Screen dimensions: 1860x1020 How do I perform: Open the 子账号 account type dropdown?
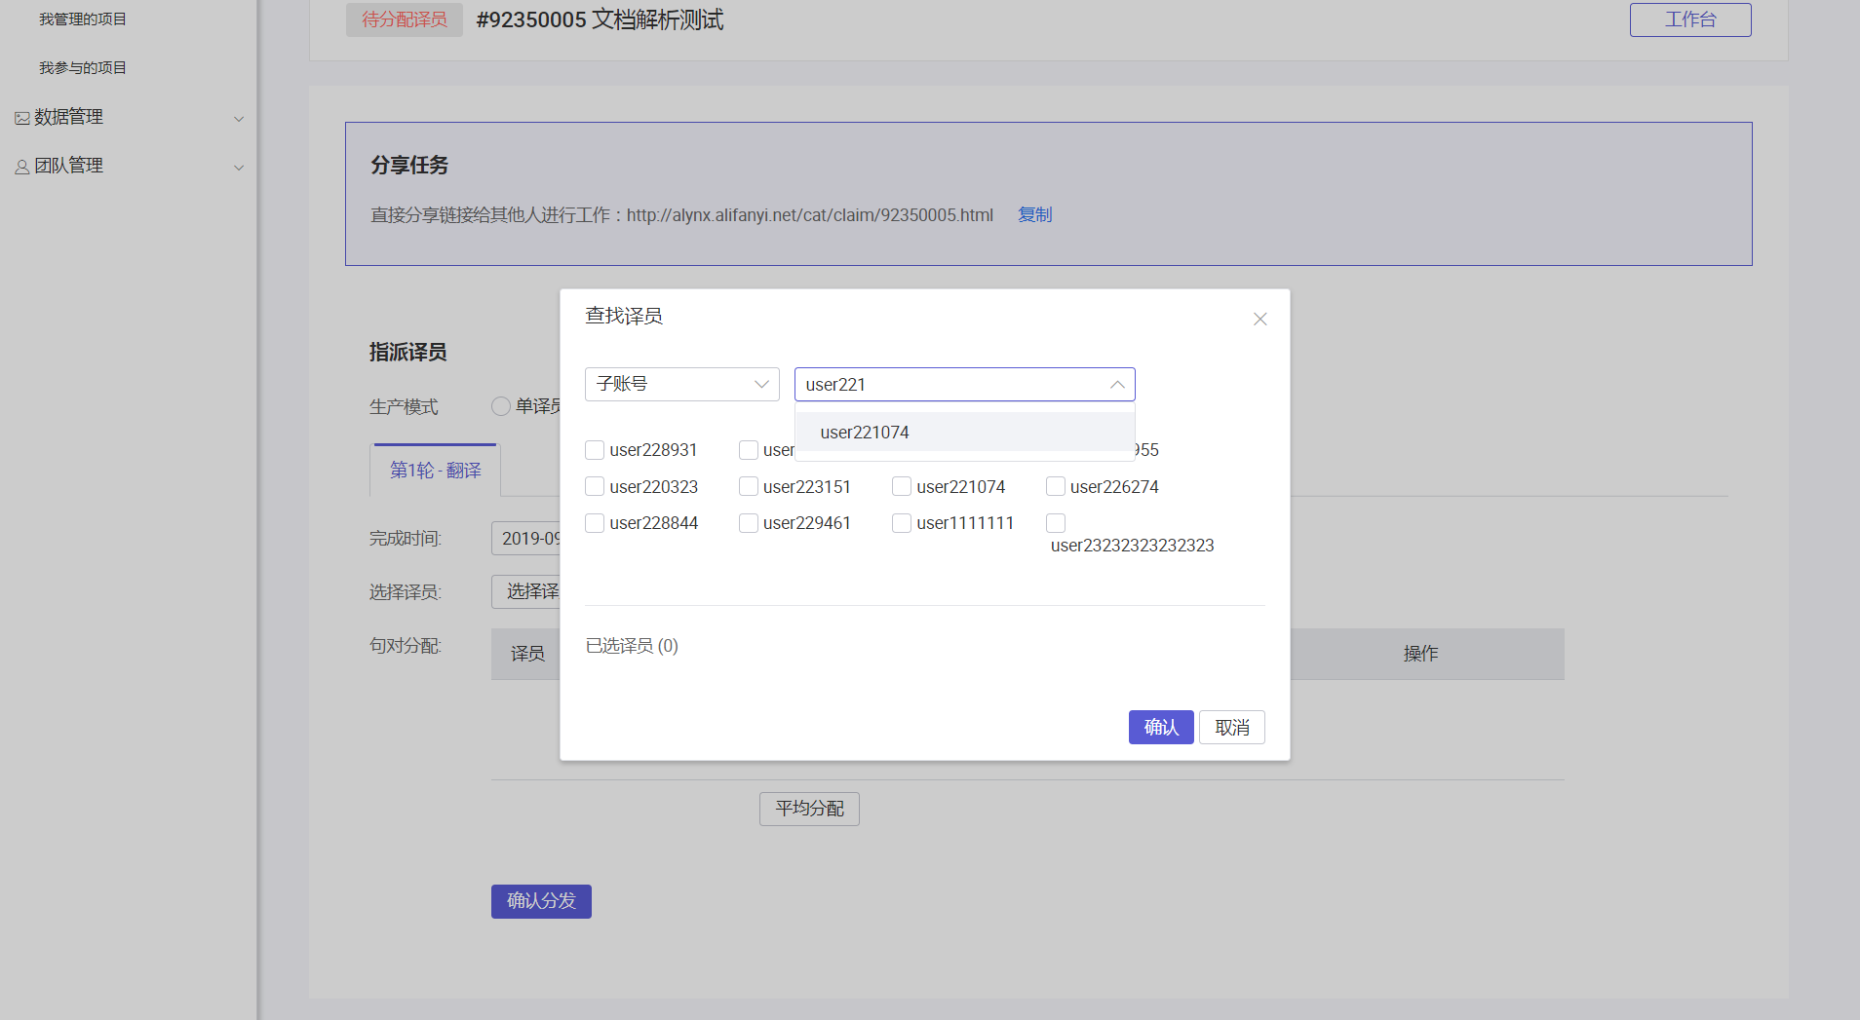[x=681, y=384]
